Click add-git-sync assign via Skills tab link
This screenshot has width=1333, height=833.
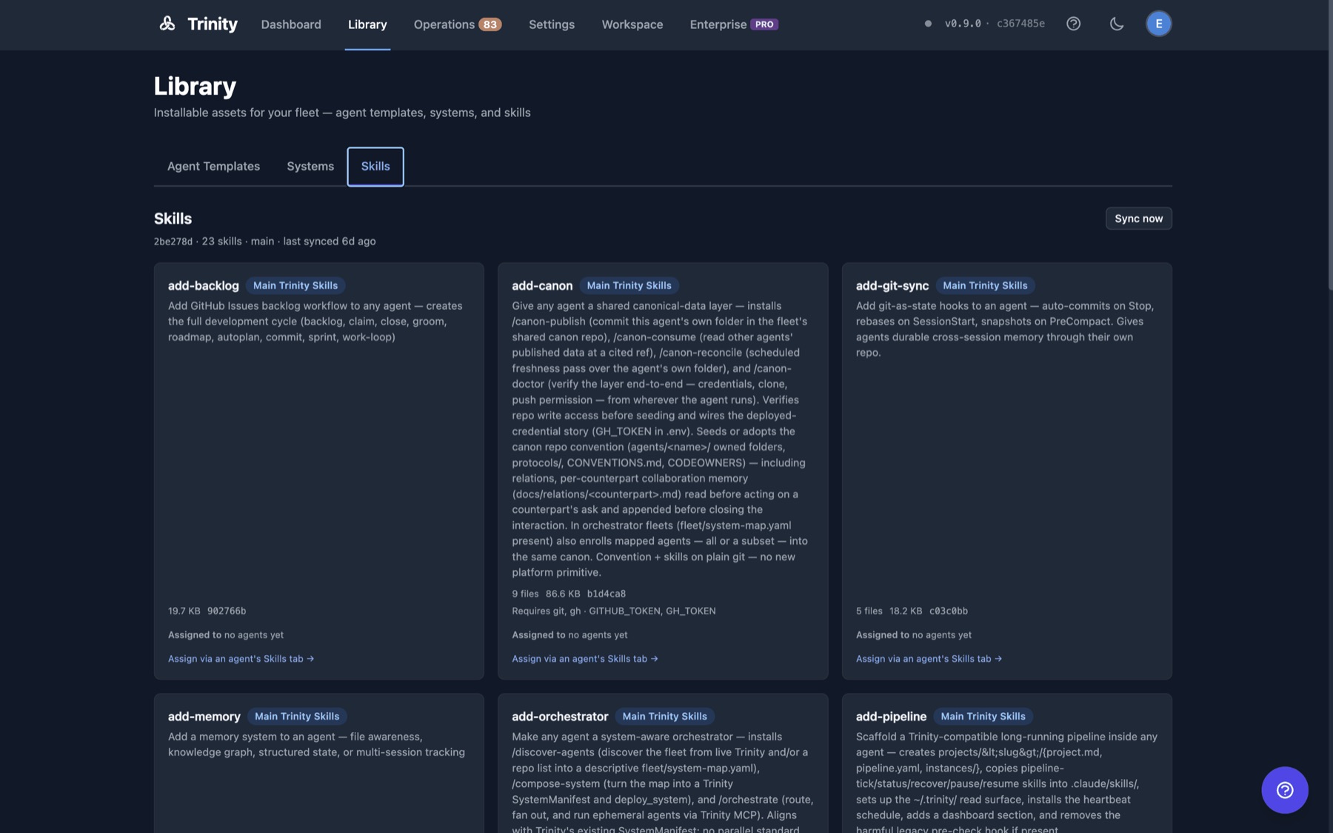point(929,659)
